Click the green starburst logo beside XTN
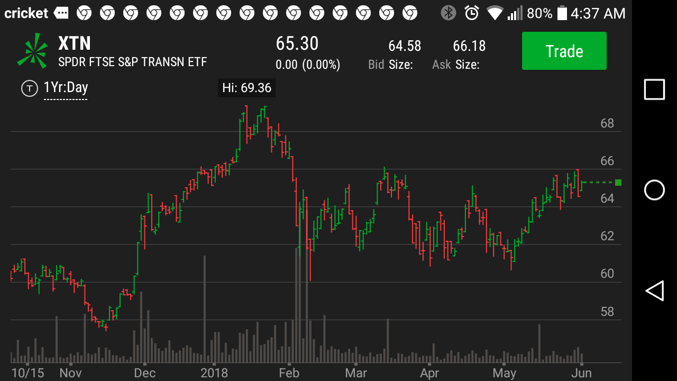 (32, 51)
